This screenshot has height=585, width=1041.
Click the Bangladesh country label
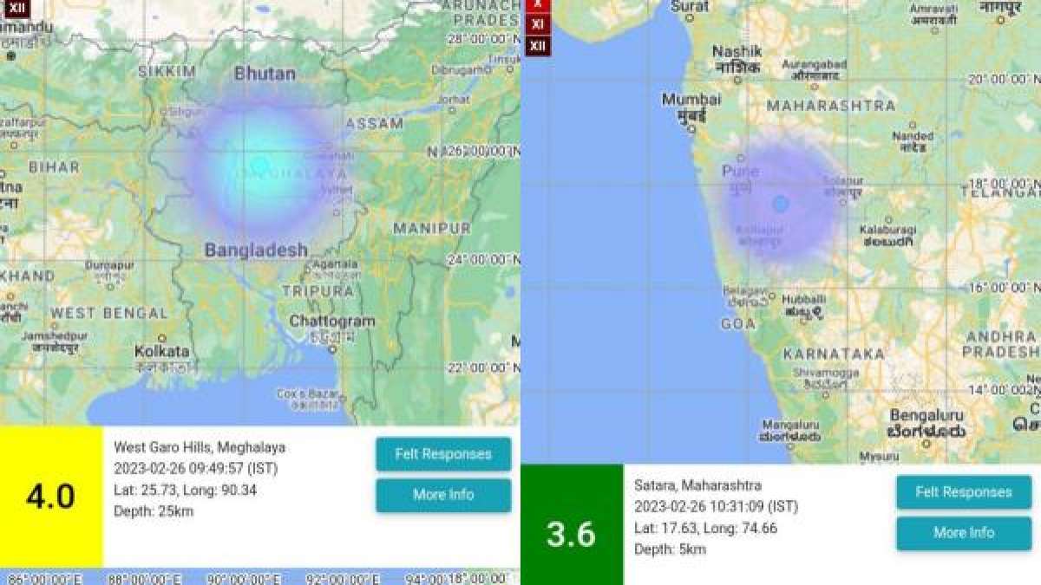tap(256, 250)
